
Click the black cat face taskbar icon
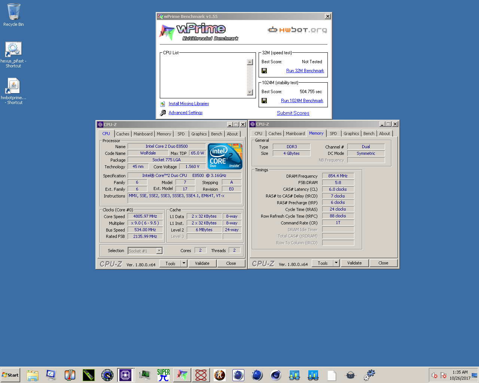351,375
